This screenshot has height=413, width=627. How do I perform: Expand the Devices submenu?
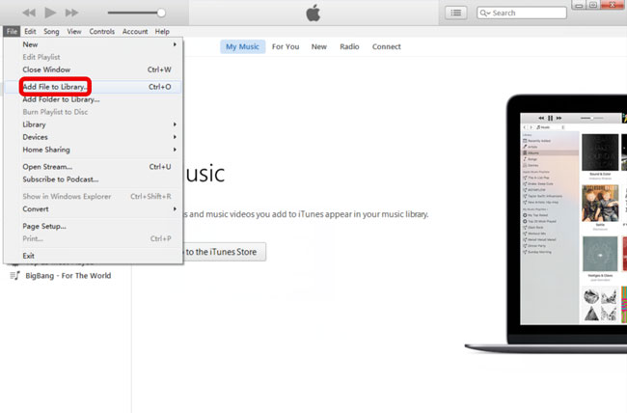(93, 137)
